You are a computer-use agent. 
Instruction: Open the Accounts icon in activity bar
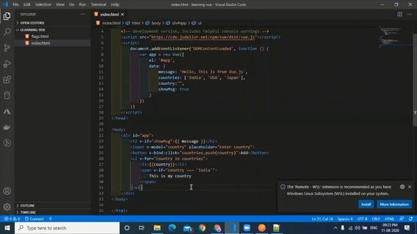7,191
